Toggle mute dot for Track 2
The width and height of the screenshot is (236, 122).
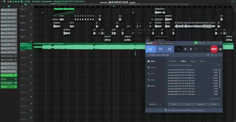[31, 21]
